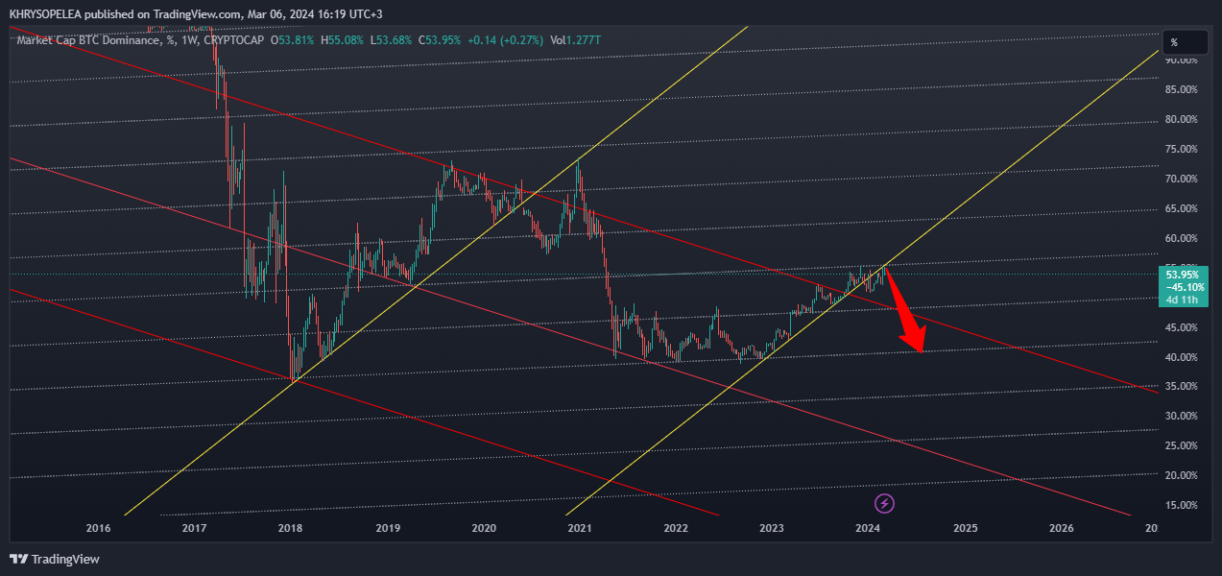
Task: Click the 2022 label on time axis
Action: (676, 528)
